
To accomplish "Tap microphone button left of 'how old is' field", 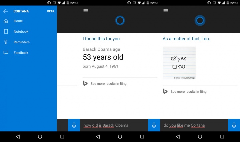I will click(x=74, y=125).
